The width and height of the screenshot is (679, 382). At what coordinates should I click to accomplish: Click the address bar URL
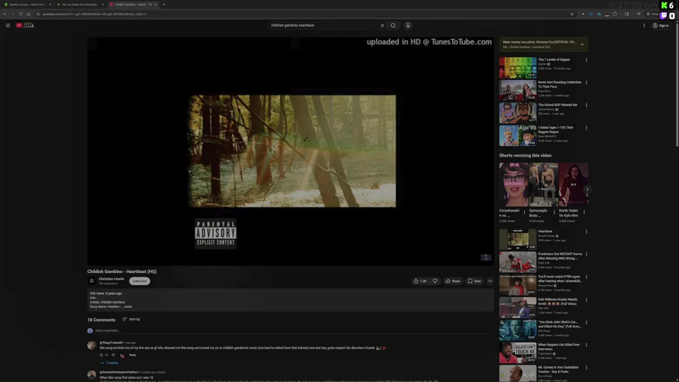pos(94,14)
